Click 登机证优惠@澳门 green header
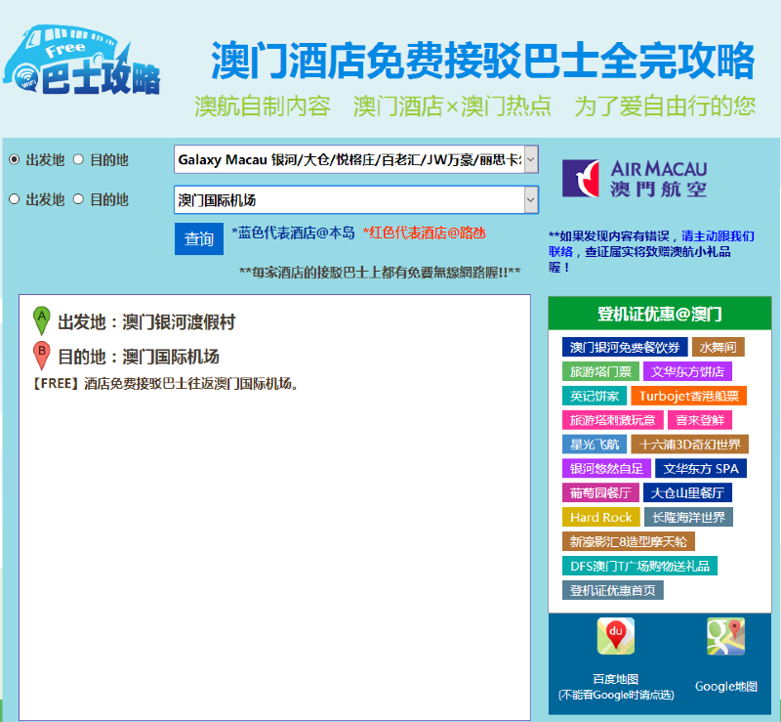Image resolution: width=781 pixels, height=722 pixels. pos(660,314)
